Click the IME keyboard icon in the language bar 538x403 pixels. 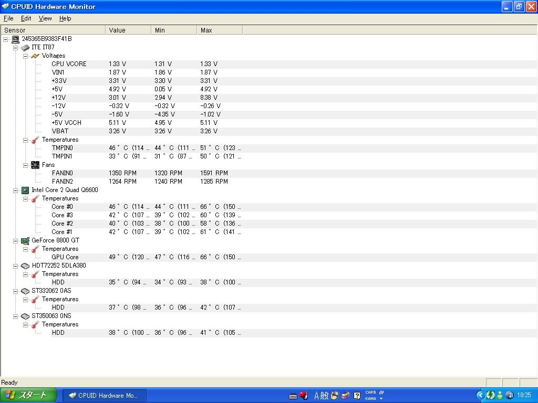coord(293,396)
